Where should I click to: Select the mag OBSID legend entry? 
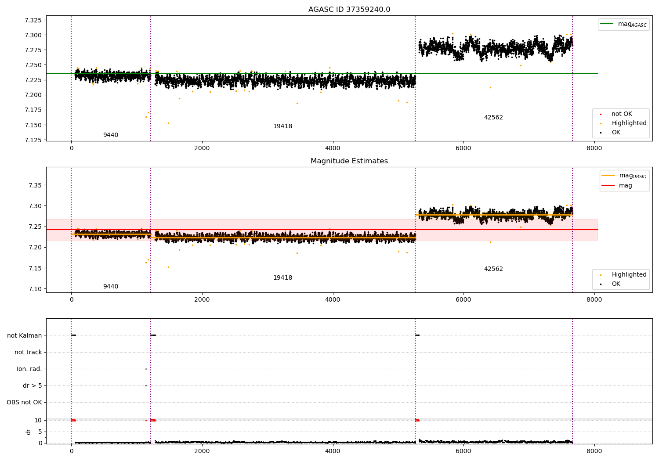624,176
